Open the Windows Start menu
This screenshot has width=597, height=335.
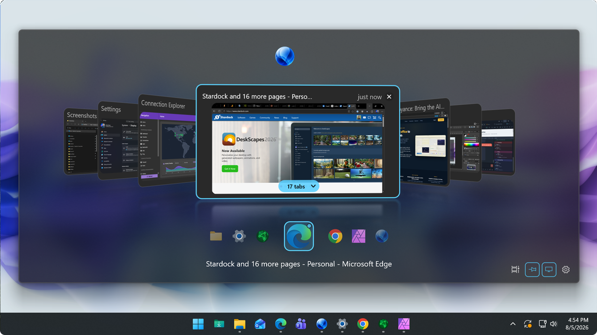198,324
